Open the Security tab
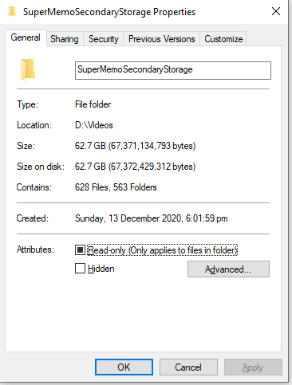292x385 pixels. [x=103, y=39]
